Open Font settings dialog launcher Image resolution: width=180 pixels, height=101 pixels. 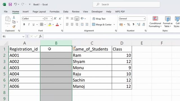click(62, 31)
